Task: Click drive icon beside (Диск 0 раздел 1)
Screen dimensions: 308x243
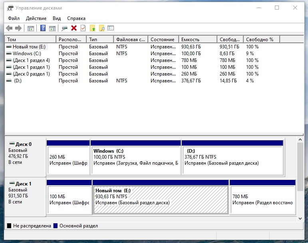Action: (x=9, y=74)
